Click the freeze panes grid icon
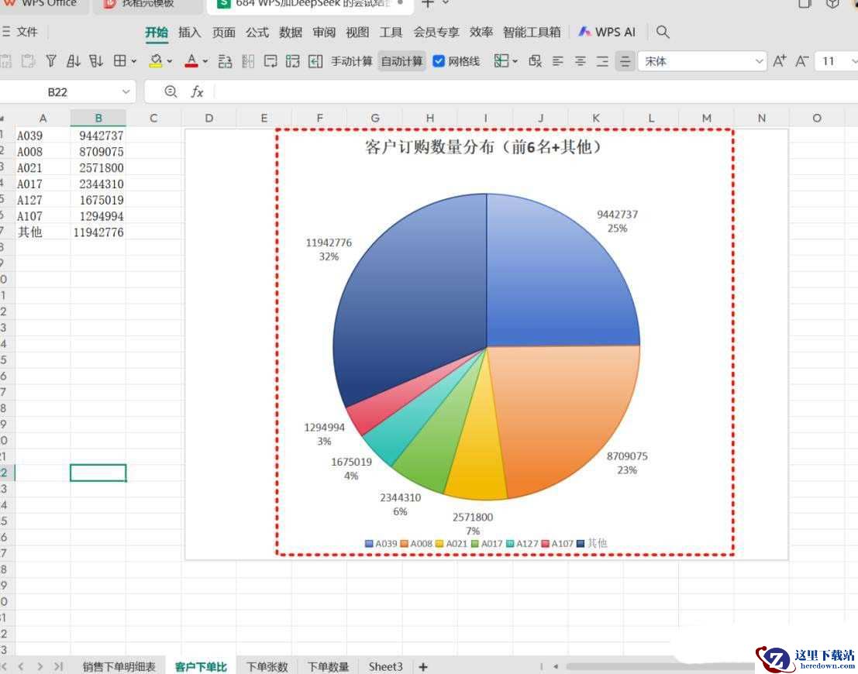The height and width of the screenshot is (674, 858). [501, 60]
